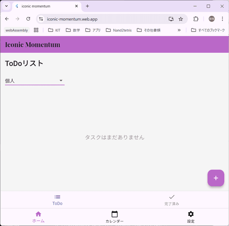Maximize the browser window
229x226 pixels.
tap(208, 6)
